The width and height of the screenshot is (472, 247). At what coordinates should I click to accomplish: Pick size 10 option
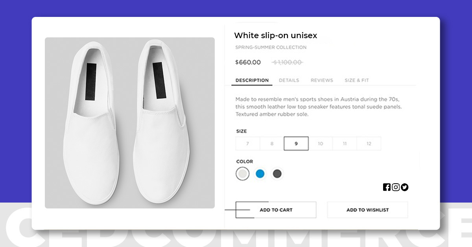coord(320,144)
